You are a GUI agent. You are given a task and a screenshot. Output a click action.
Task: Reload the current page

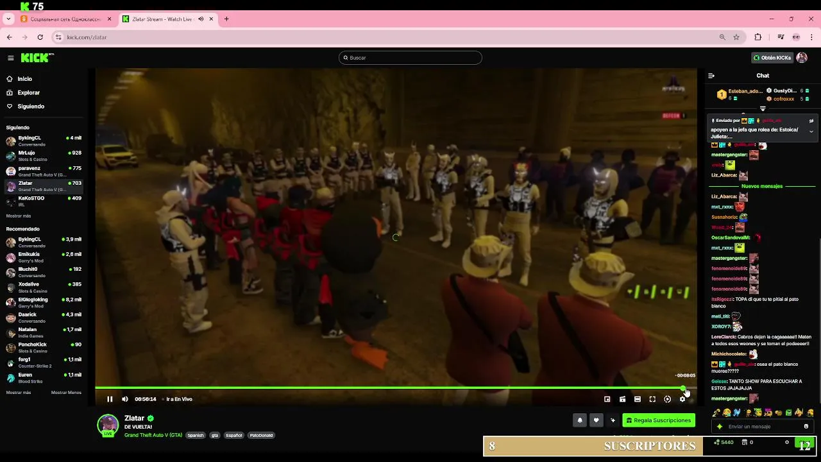[x=40, y=37]
